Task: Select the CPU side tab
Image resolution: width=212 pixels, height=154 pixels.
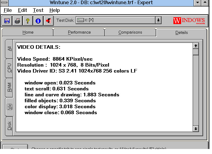Action: point(9,68)
